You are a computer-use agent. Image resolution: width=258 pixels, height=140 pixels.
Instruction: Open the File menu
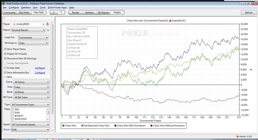[x=4, y=8]
